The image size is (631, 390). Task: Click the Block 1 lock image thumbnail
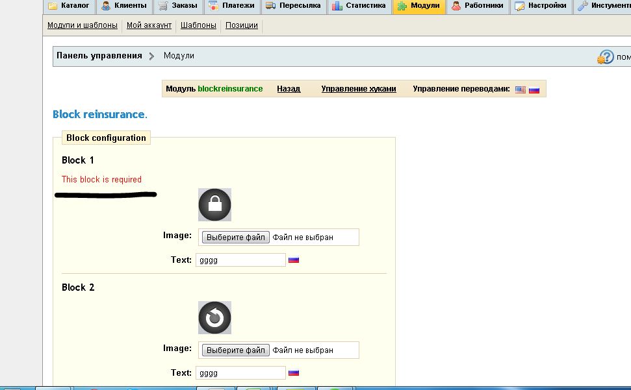214,205
